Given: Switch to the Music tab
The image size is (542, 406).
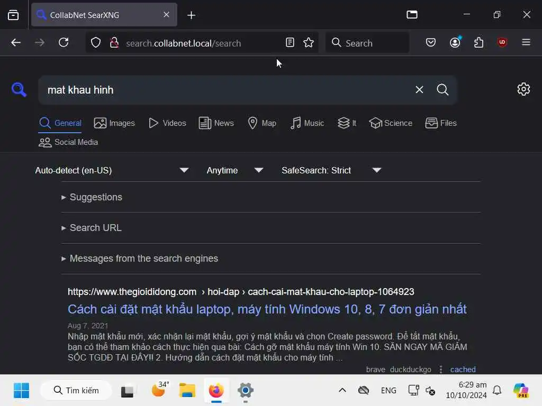Looking at the screenshot, I should pos(307,123).
